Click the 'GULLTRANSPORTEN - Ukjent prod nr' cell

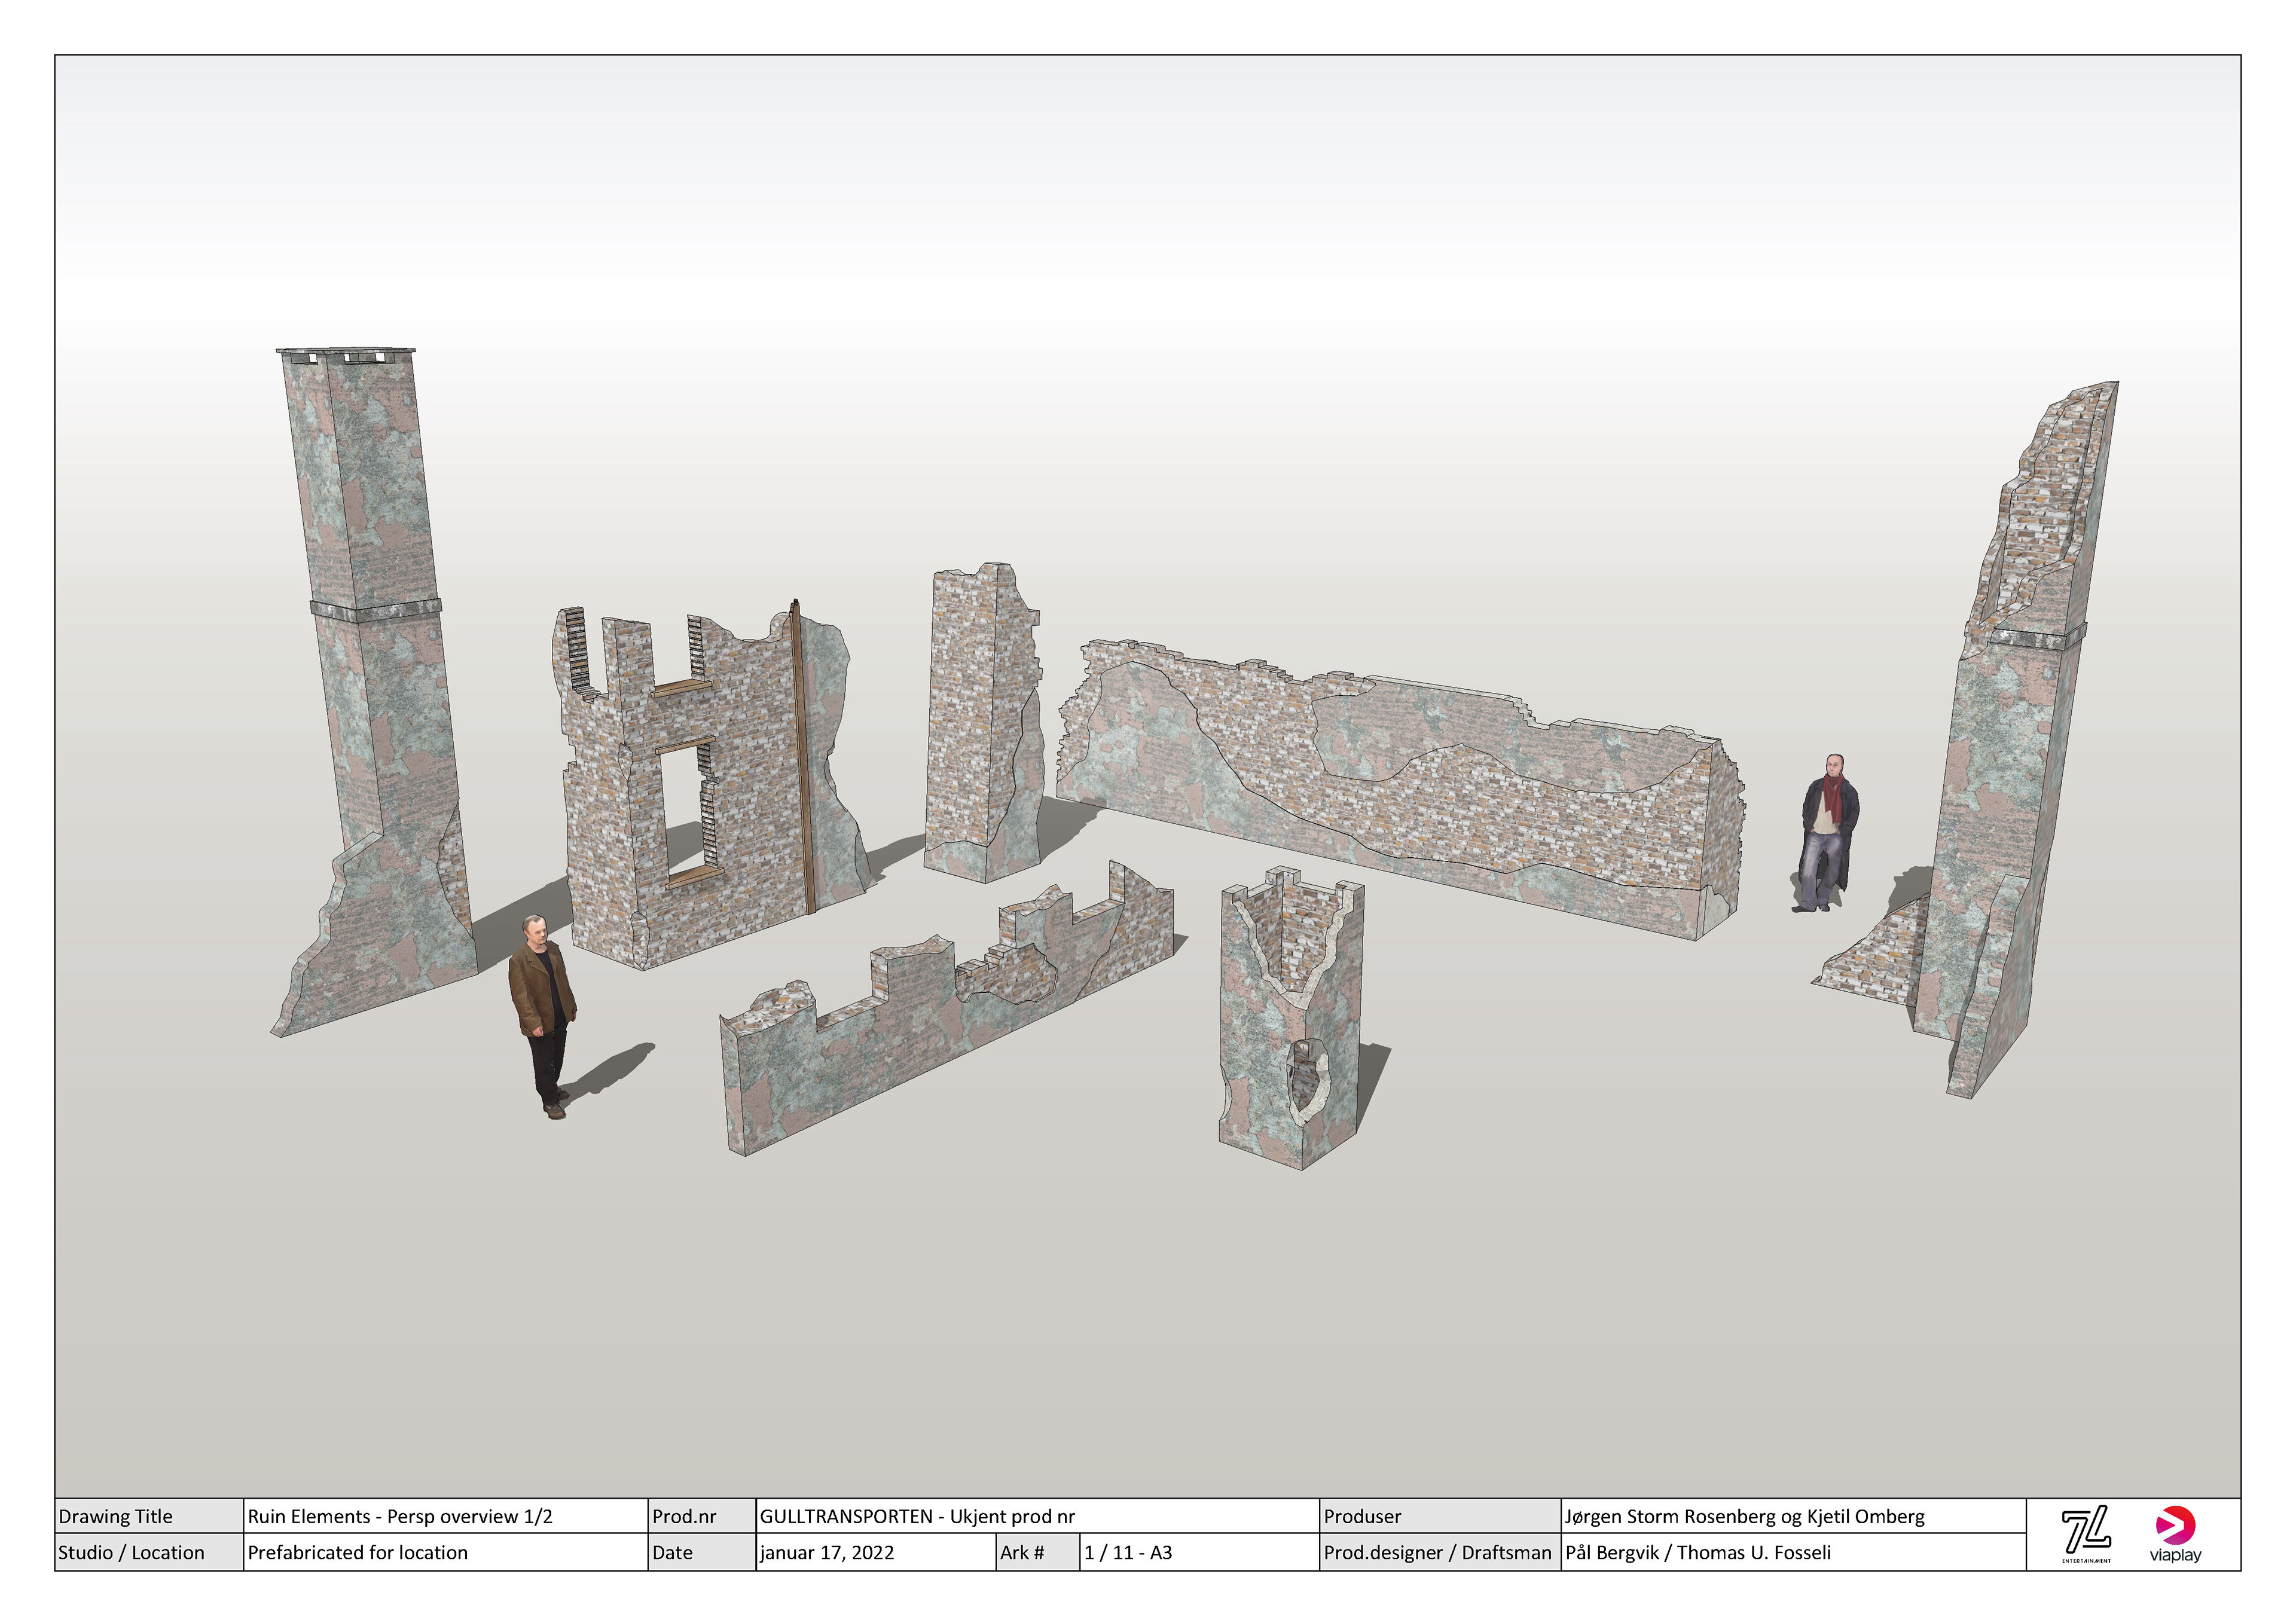917,1516
